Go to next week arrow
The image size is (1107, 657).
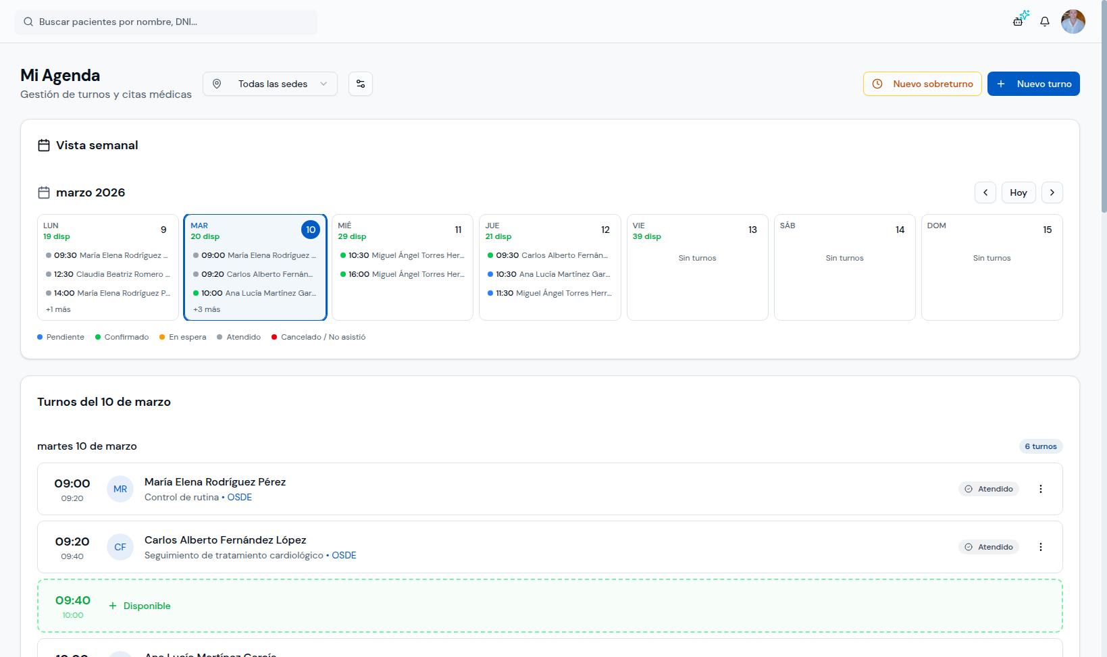(1052, 192)
